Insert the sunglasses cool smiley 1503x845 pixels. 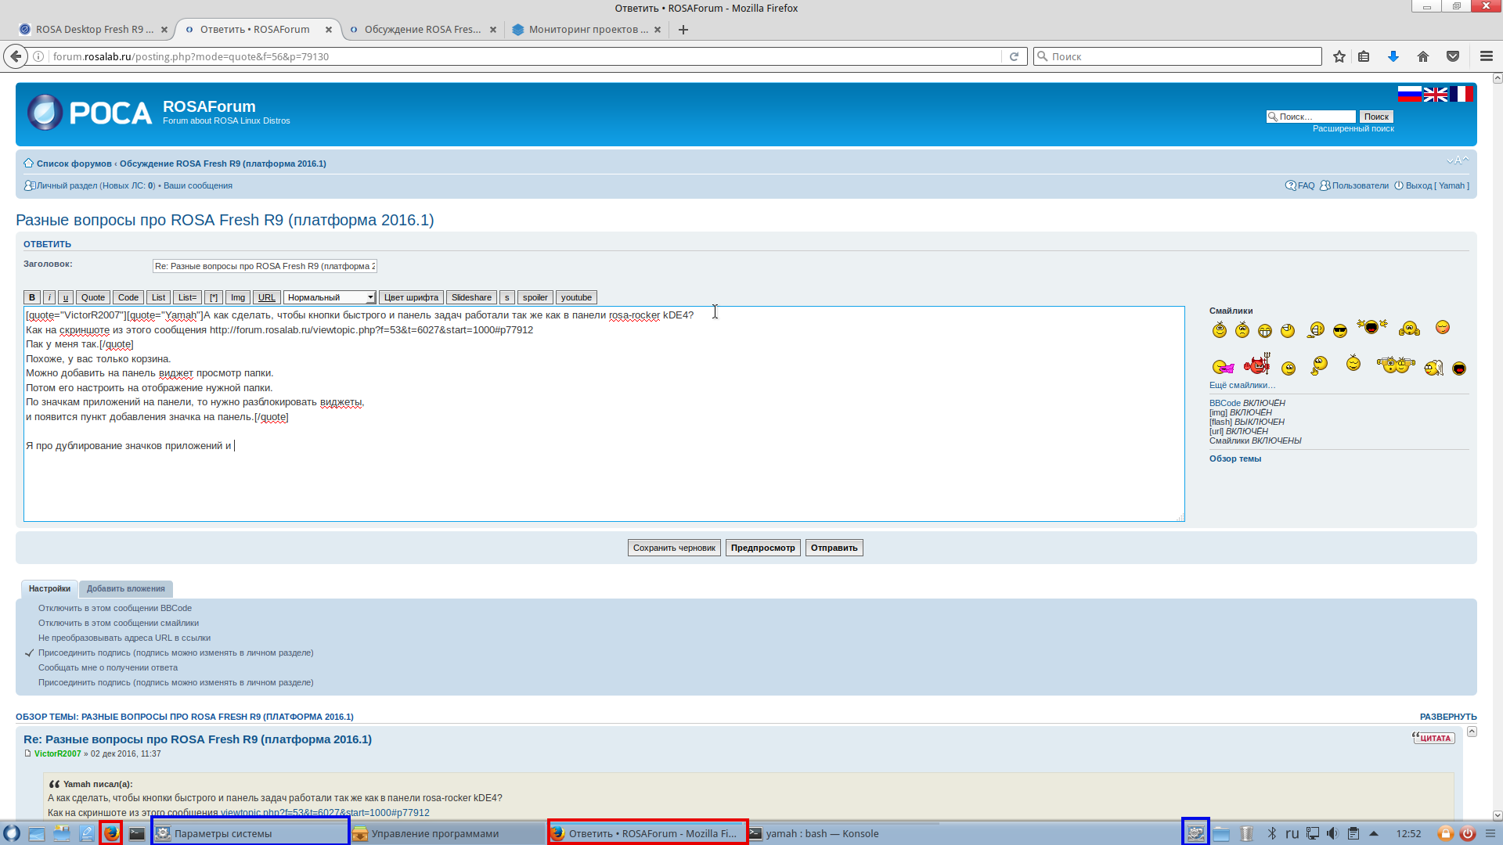(1340, 331)
